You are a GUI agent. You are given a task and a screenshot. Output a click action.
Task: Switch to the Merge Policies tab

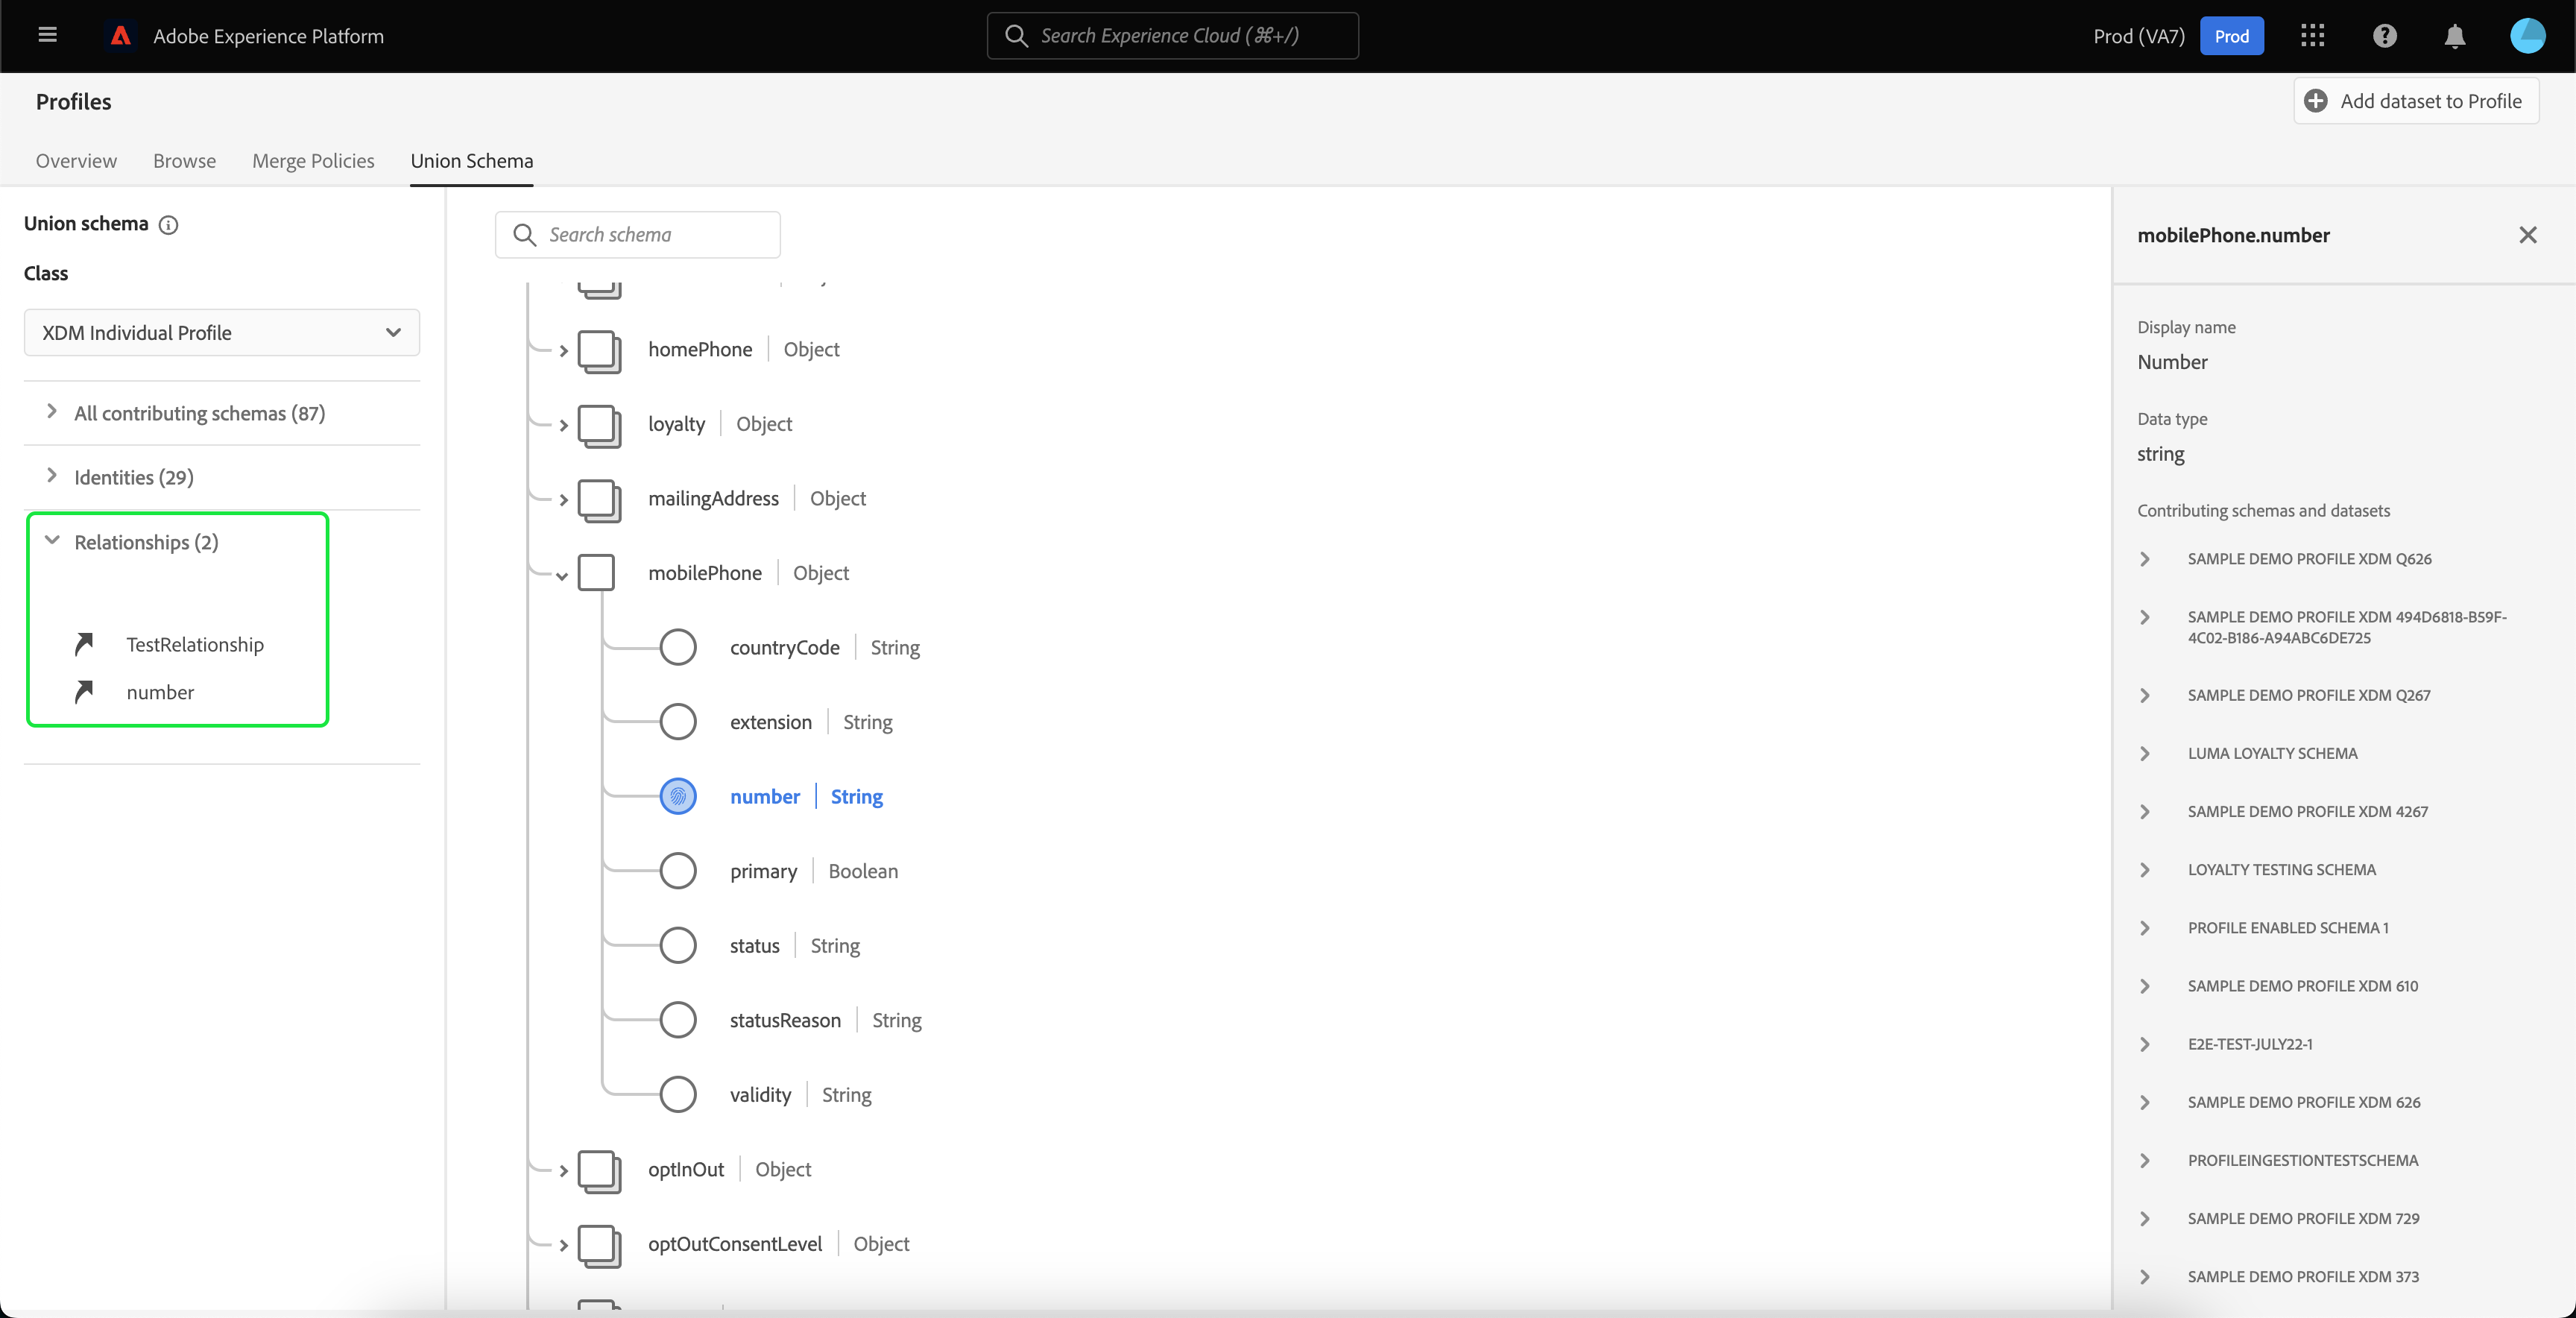pyautogui.click(x=313, y=161)
